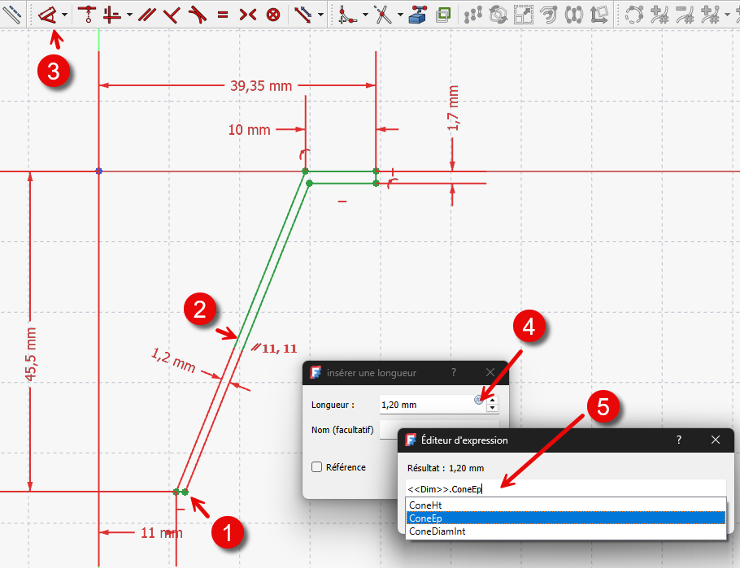The height and width of the screenshot is (568, 740).
Task: Apply the tangent constraint
Action: 197,15
